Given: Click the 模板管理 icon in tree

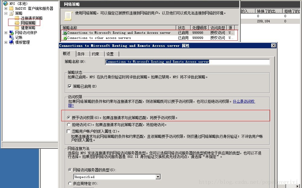Looking at the screenshot, I should point(11,42).
